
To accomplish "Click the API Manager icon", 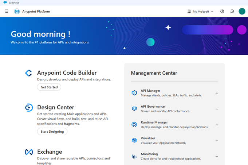I will click(x=134, y=93).
